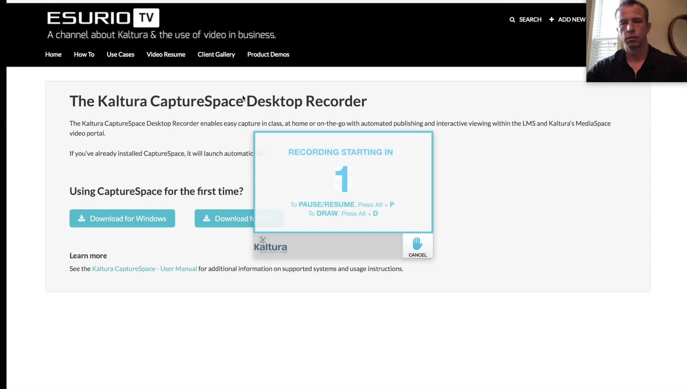This screenshot has height=389, width=687.
Task: Click the tagline about Kaltura and video
Action: pyautogui.click(x=162, y=35)
